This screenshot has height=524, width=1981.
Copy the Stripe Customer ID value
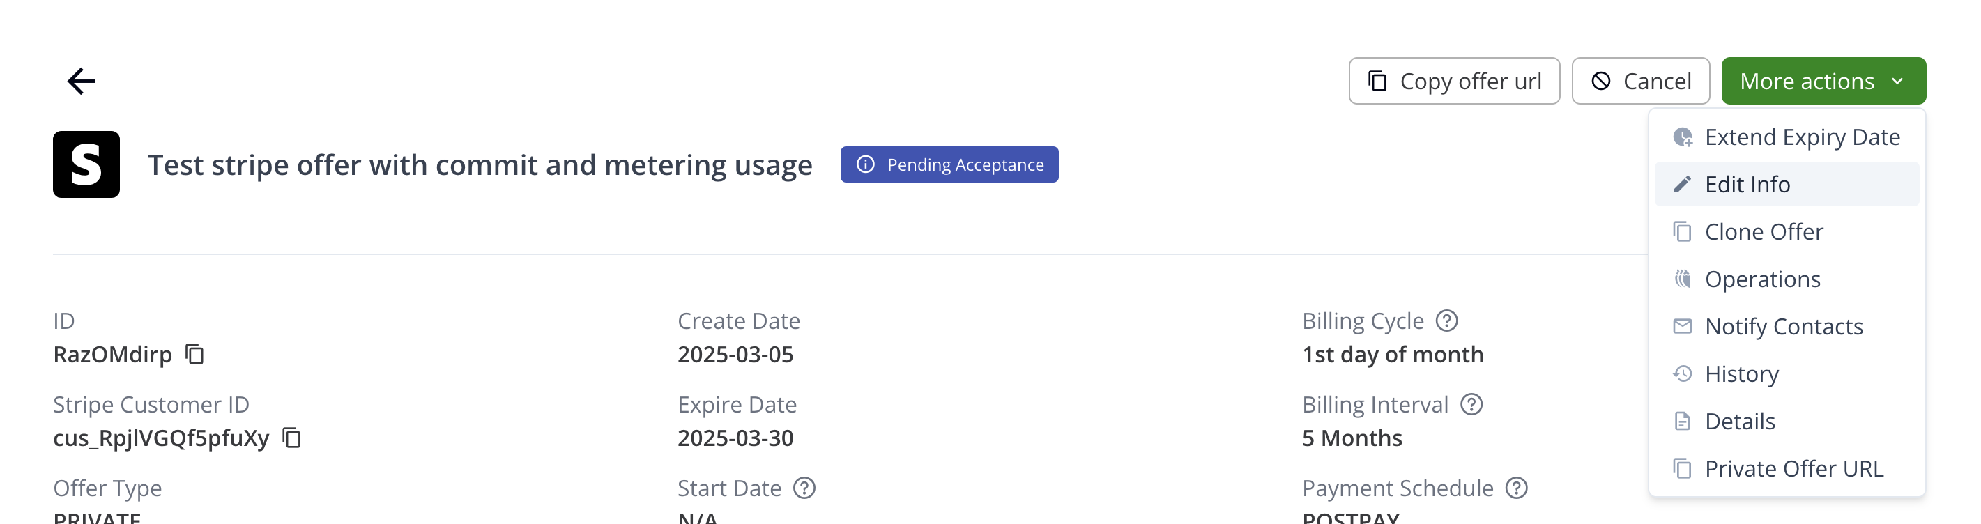tap(291, 438)
